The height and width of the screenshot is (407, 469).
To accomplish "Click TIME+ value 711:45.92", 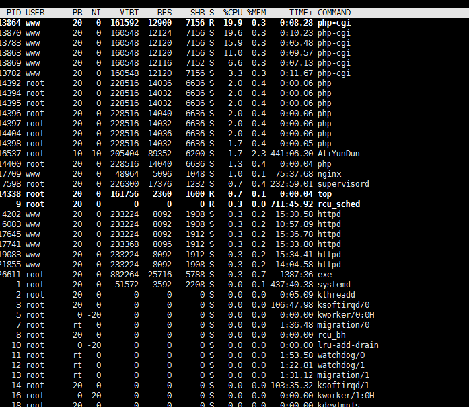I will (x=291, y=204).
